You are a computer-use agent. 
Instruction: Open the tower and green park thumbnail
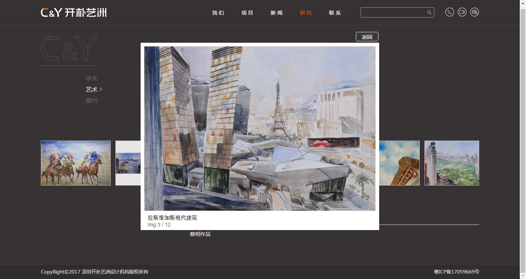coord(452,163)
